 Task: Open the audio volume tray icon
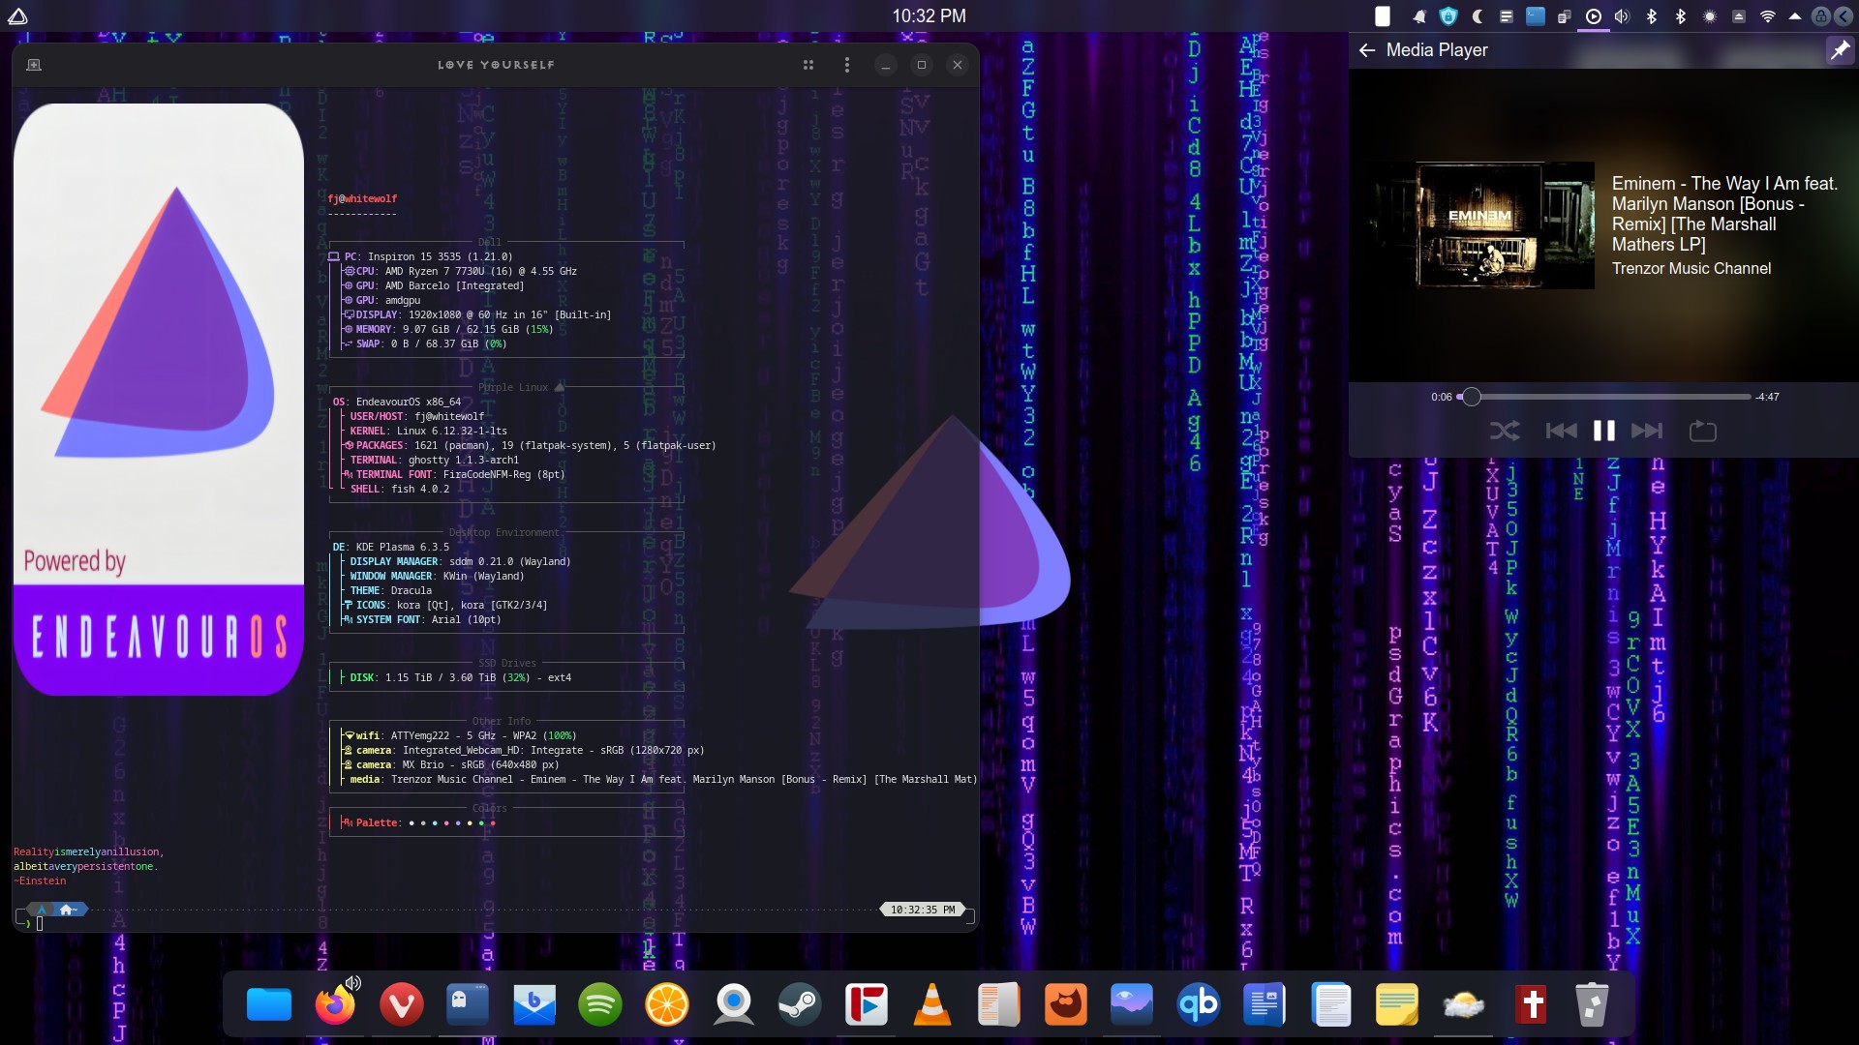coord(1623,16)
